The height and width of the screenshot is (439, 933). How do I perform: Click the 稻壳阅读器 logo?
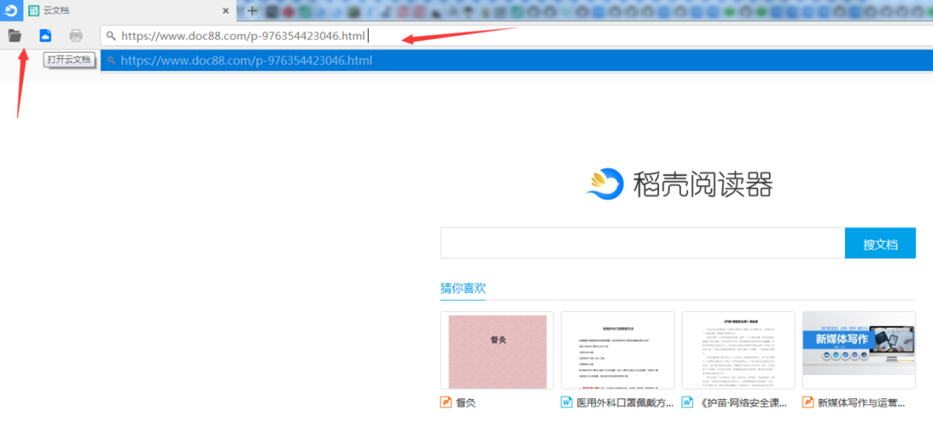pyautogui.click(x=679, y=184)
